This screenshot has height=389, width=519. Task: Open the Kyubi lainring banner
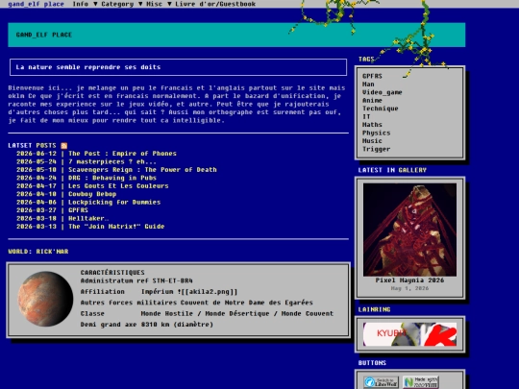[x=409, y=334]
